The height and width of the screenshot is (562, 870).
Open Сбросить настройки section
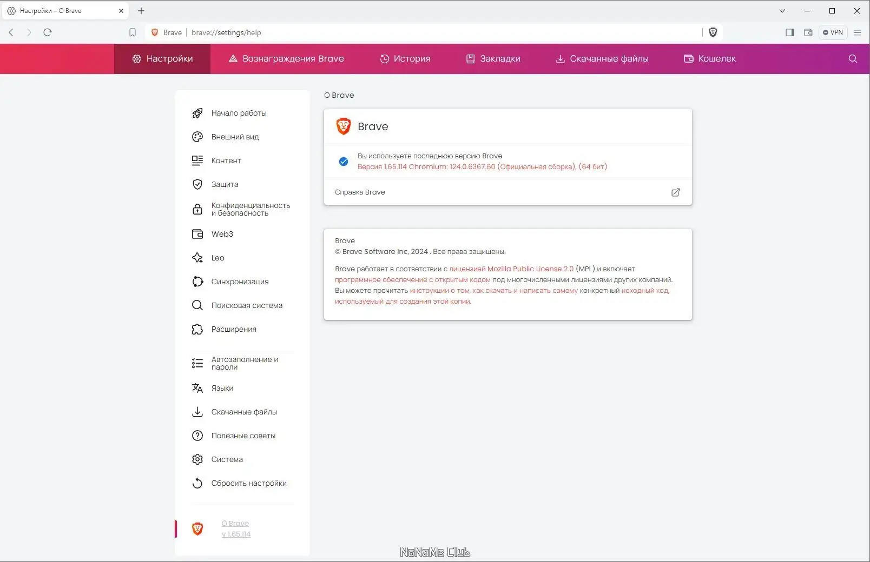tap(249, 483)
